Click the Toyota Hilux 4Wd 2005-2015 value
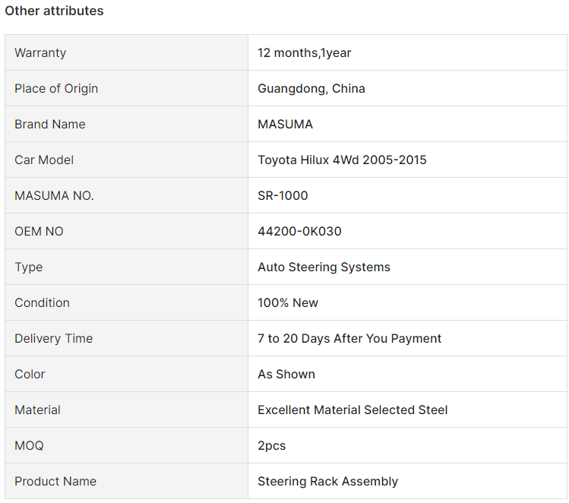The height and width of the screenshot is (503, 569). 342,160
